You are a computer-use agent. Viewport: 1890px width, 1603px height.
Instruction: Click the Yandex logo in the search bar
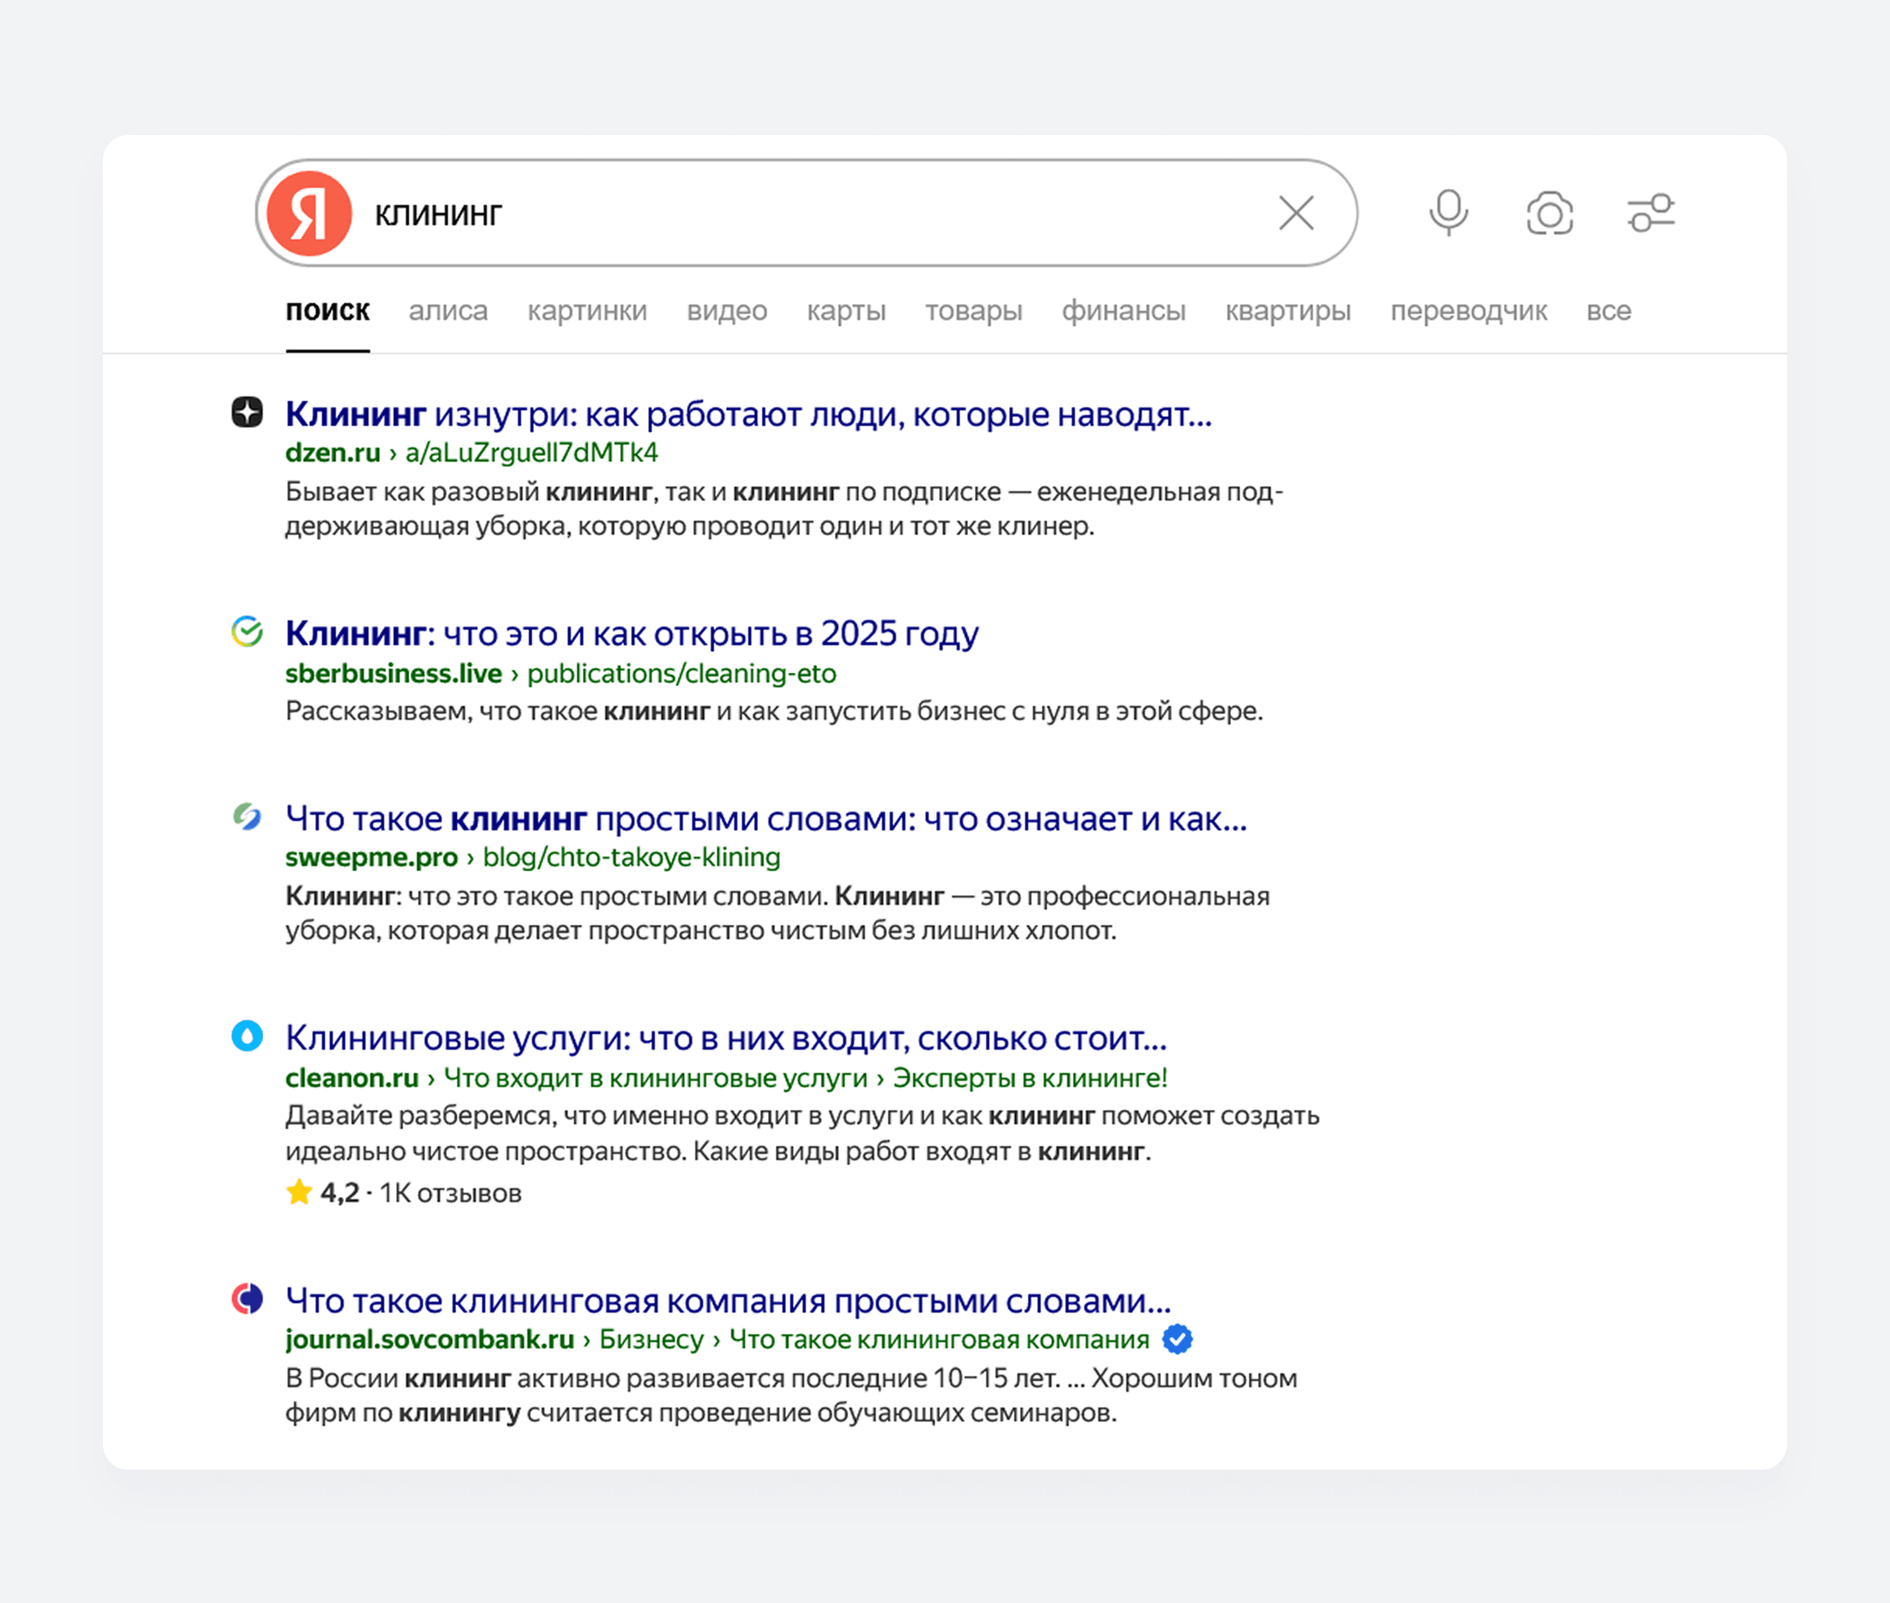pos(309,214)
